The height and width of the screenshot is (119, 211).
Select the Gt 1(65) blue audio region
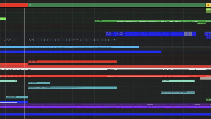(156, 33)
